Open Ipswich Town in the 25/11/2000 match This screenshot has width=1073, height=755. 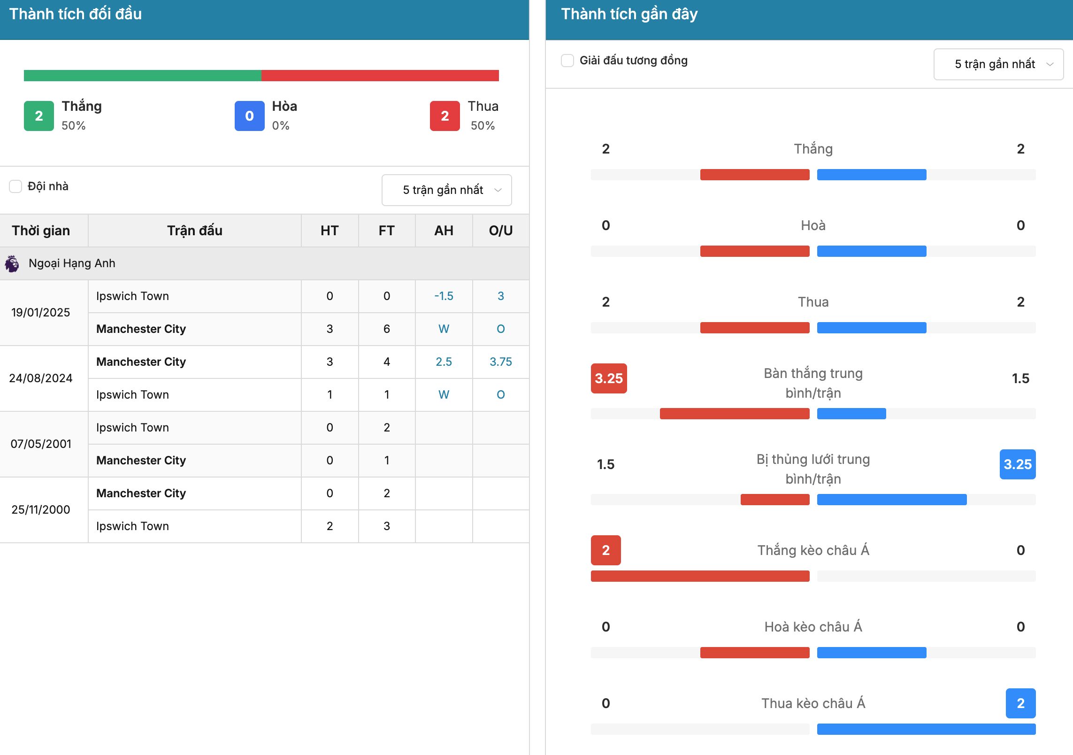(x=132, y=526)
